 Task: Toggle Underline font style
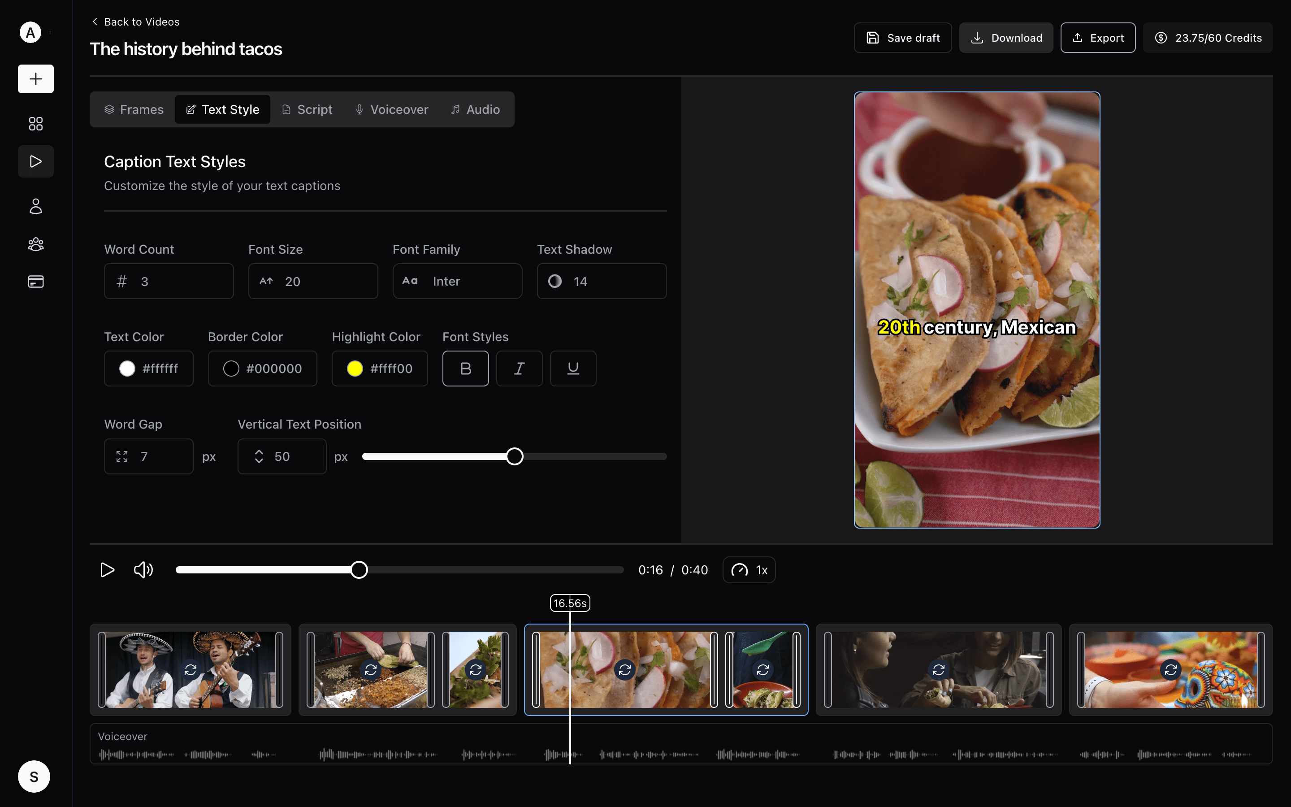(x=573, y=368)
